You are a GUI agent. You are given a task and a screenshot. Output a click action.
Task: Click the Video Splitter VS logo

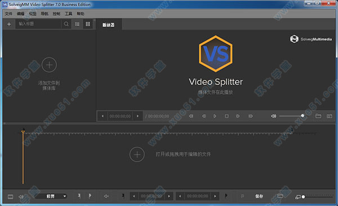point(216,53)
